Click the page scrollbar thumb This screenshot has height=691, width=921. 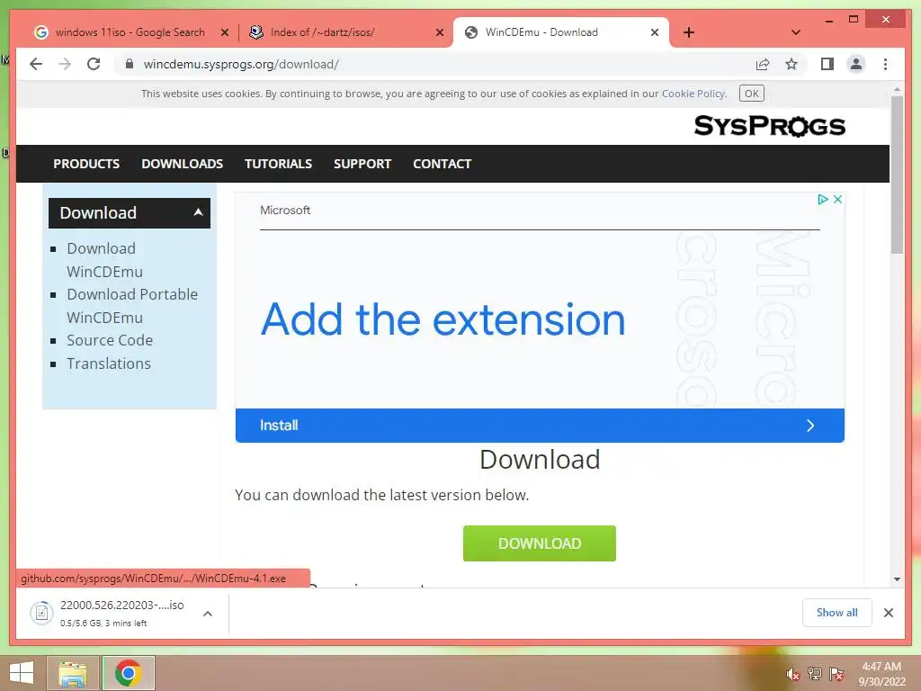pyautogui.click(x=897, y=175)
